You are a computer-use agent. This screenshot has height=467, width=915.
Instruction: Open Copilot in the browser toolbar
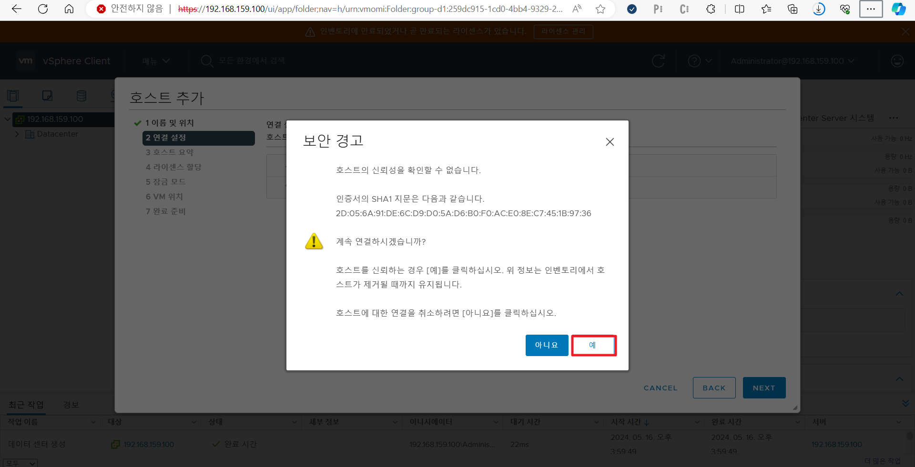pyautogui.click(x=899, y=9)
